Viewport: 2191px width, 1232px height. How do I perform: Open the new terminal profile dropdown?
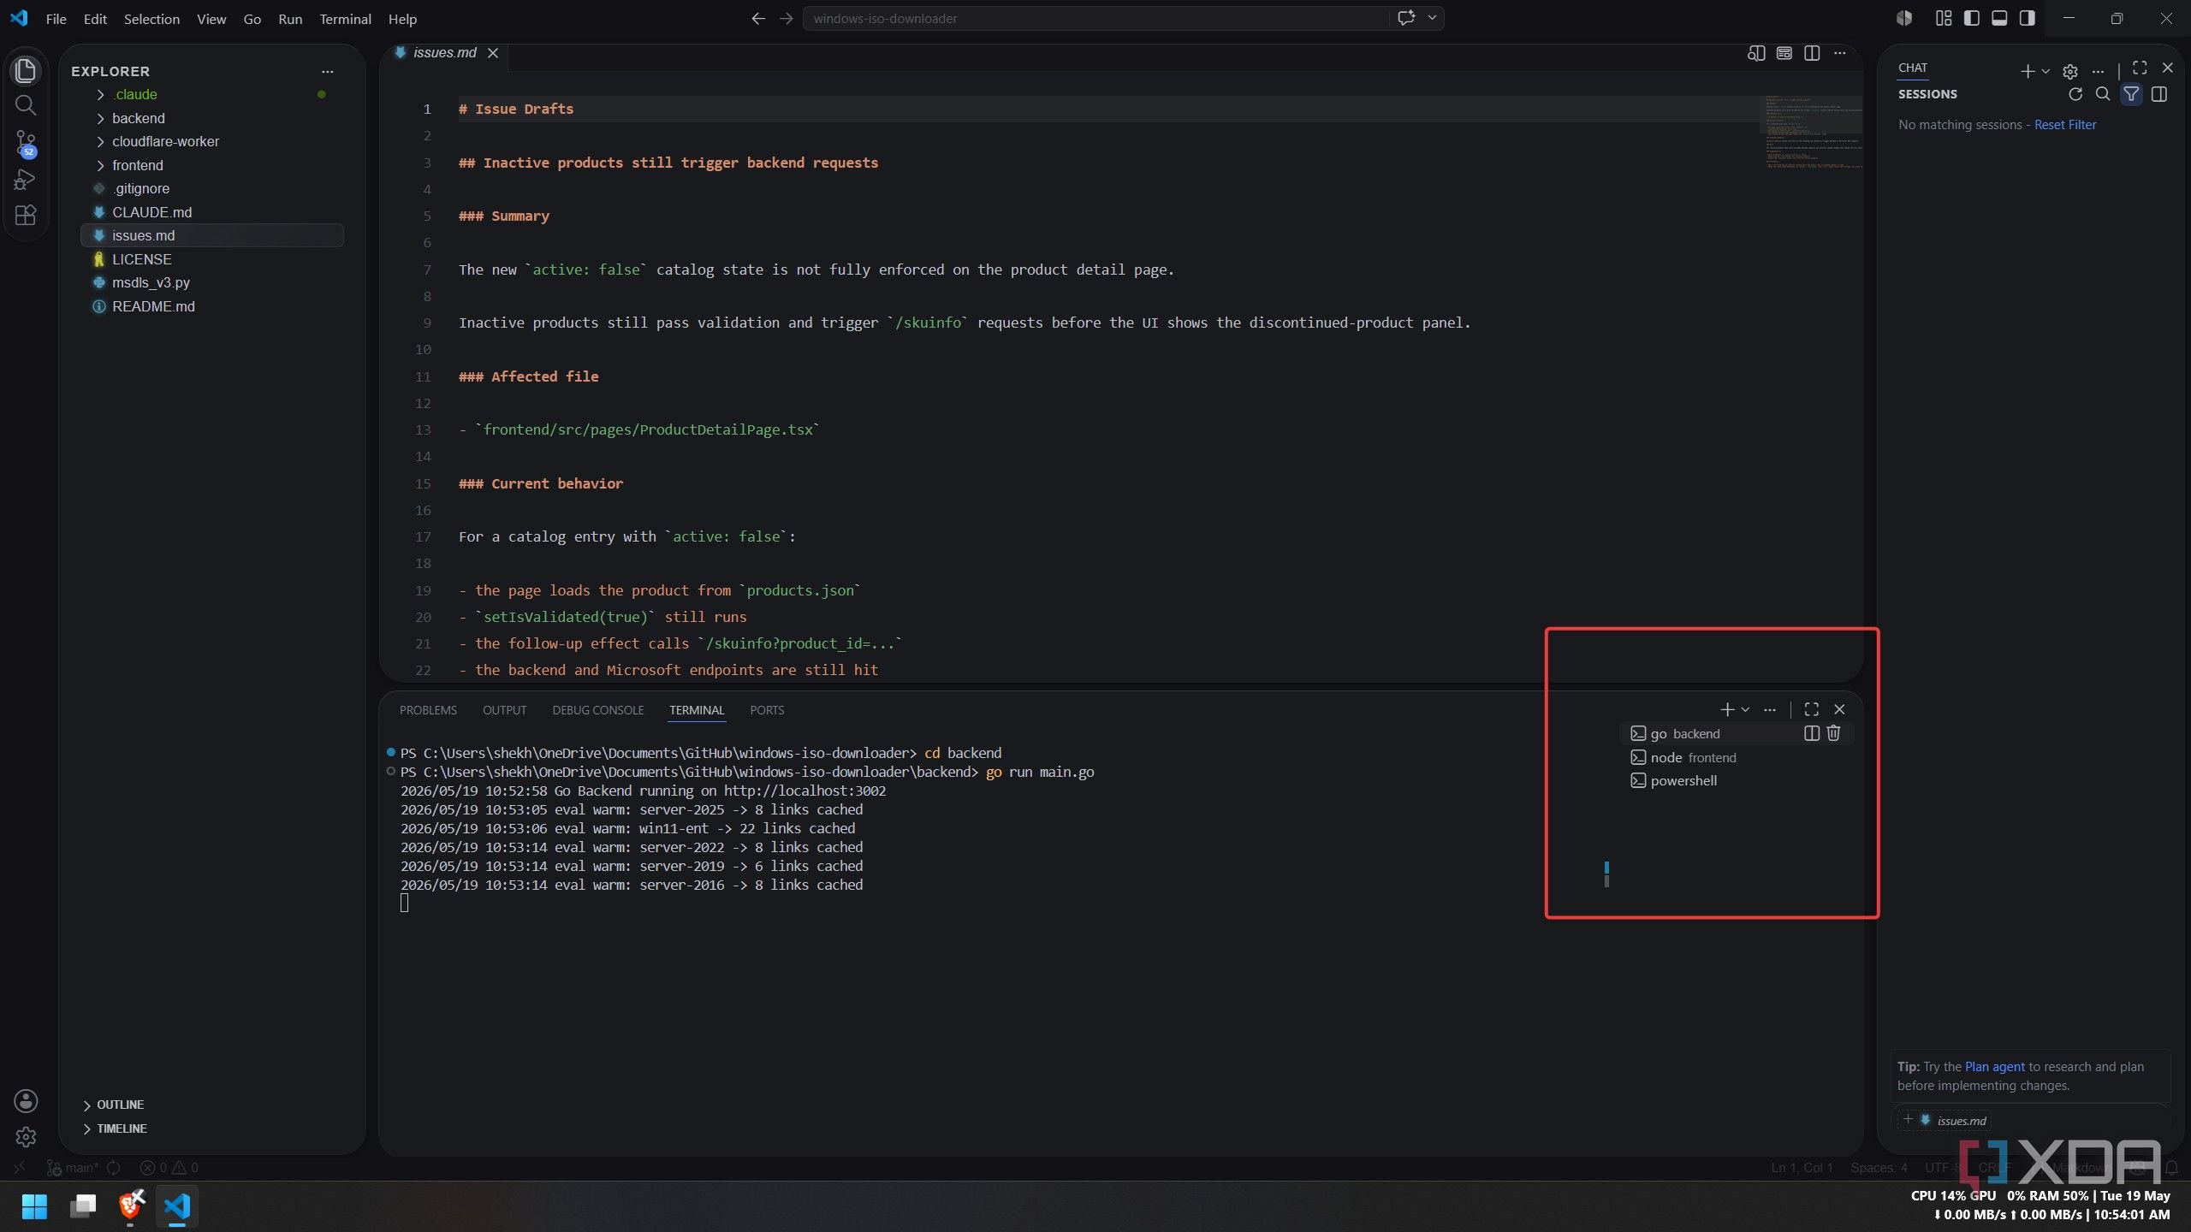pos(1745,709)
